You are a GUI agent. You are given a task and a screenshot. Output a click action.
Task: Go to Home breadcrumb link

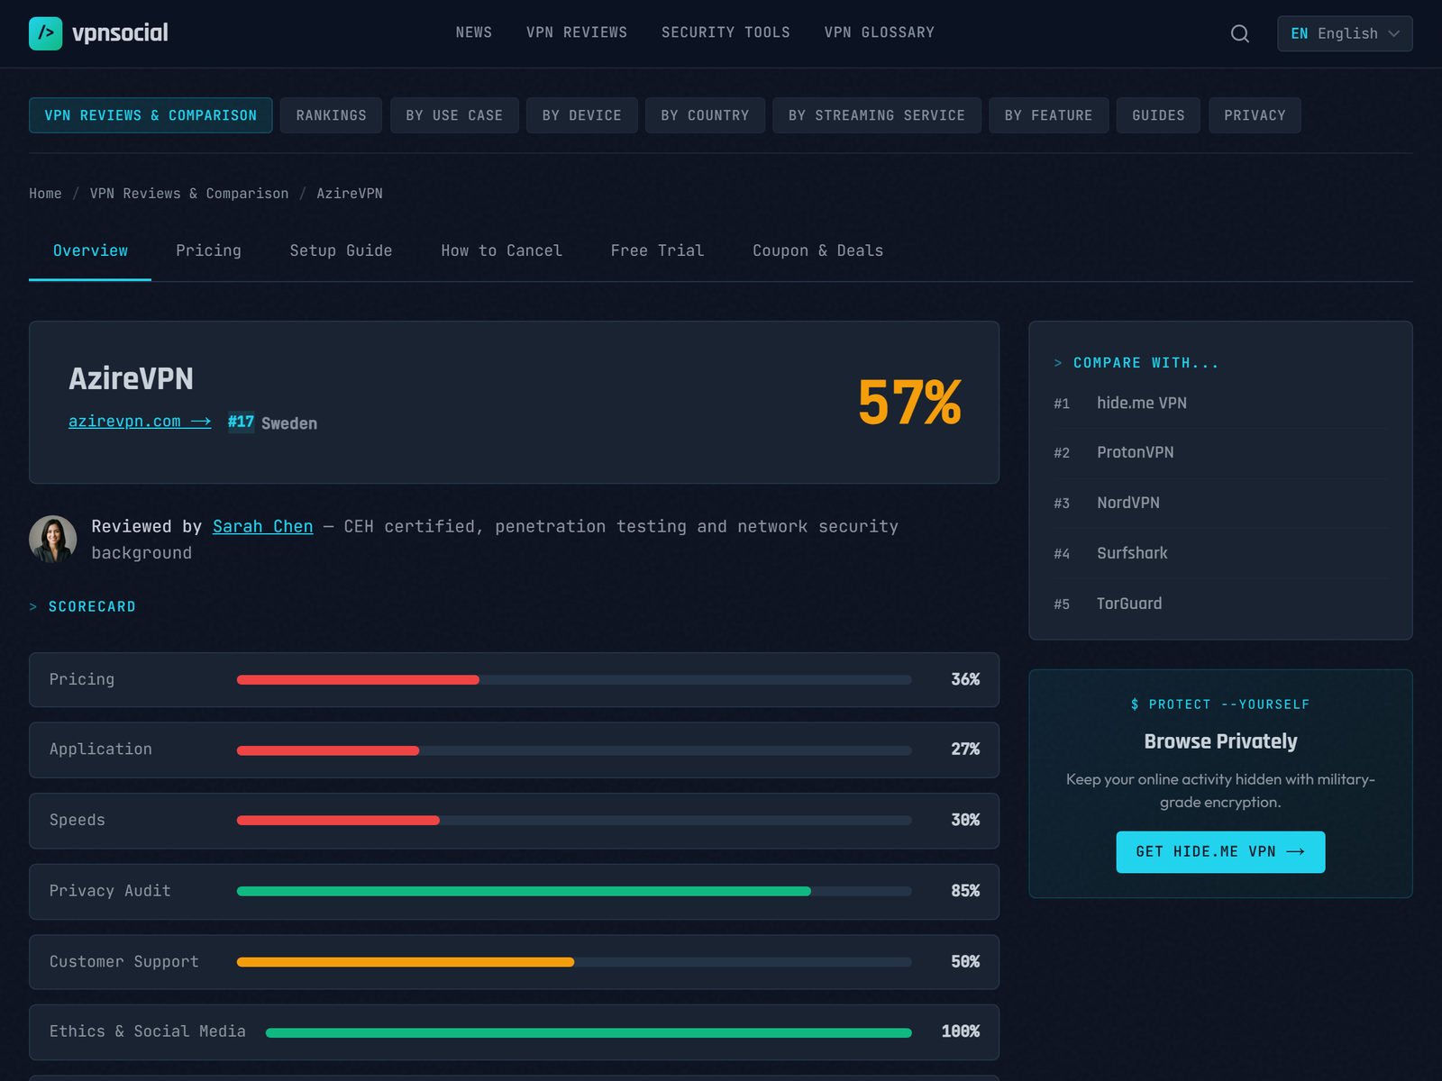point(45,194)
